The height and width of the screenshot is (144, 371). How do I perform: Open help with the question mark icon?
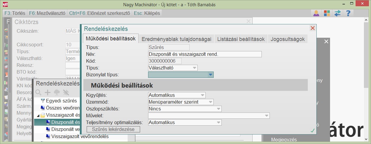348,13
